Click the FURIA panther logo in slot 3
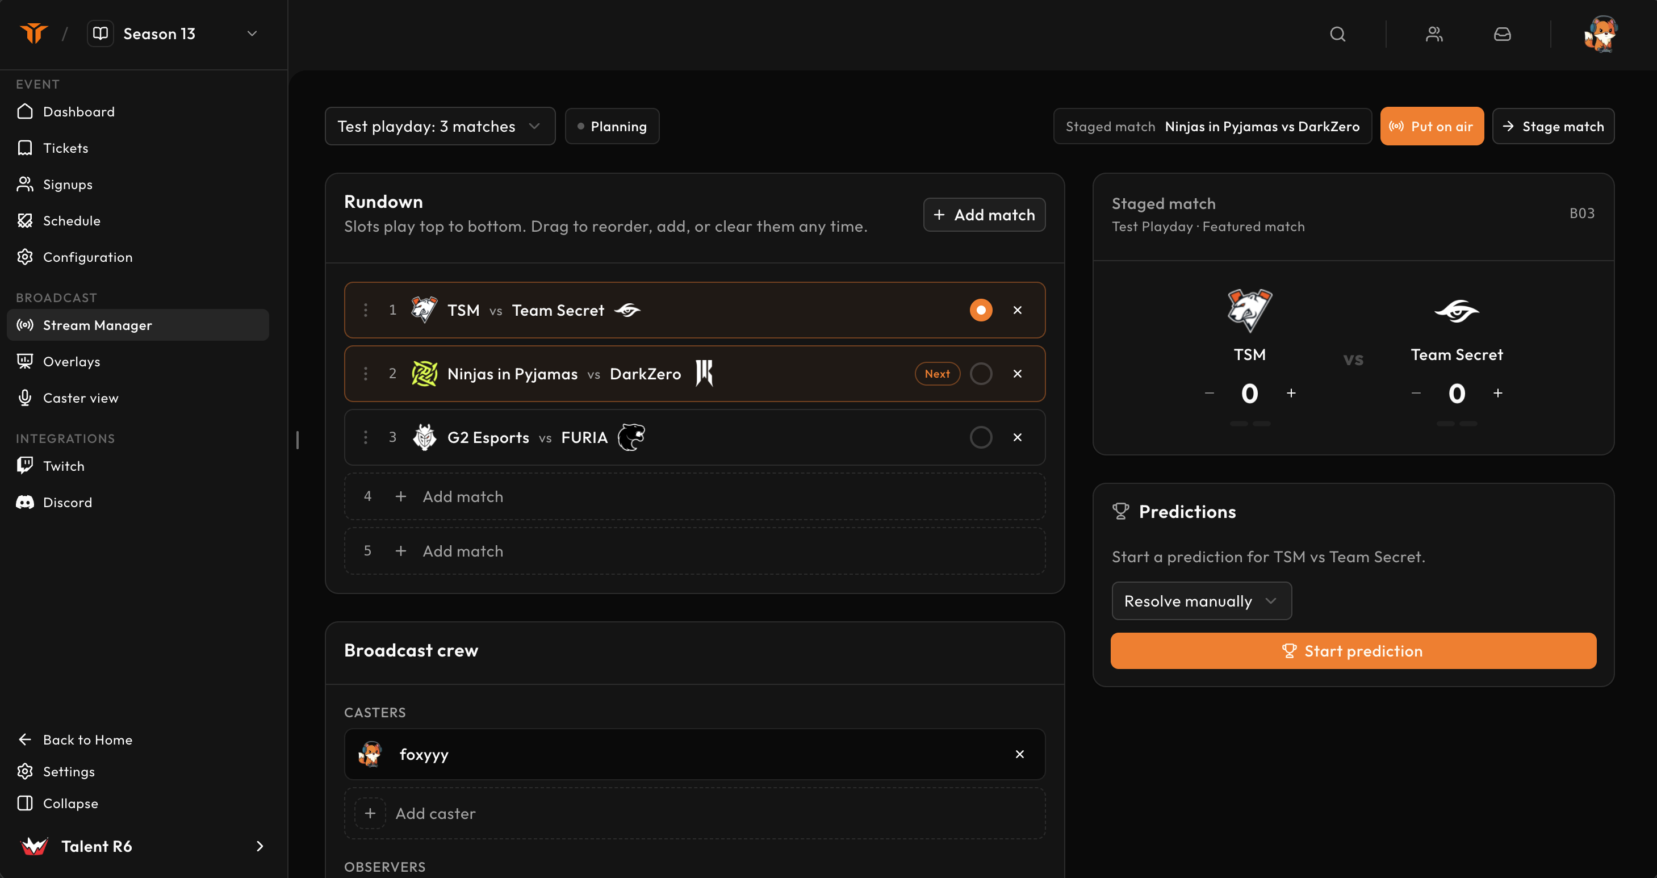This screenshot has width=1657, height=878. coord(631,437)
